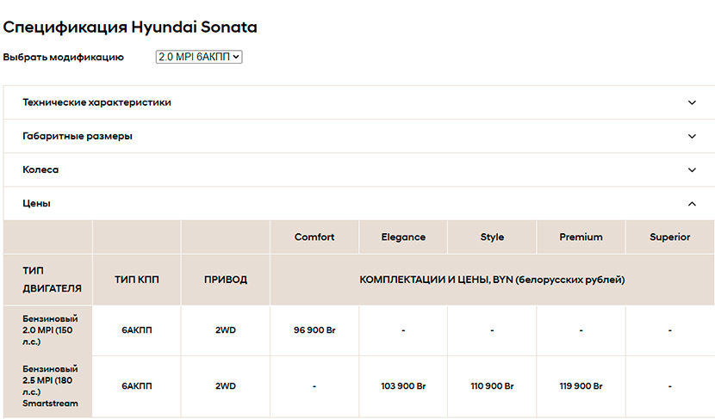Click the Style trim column header
Image resolution: width=715 pixels, height=419 pixels.
(492, 237)
